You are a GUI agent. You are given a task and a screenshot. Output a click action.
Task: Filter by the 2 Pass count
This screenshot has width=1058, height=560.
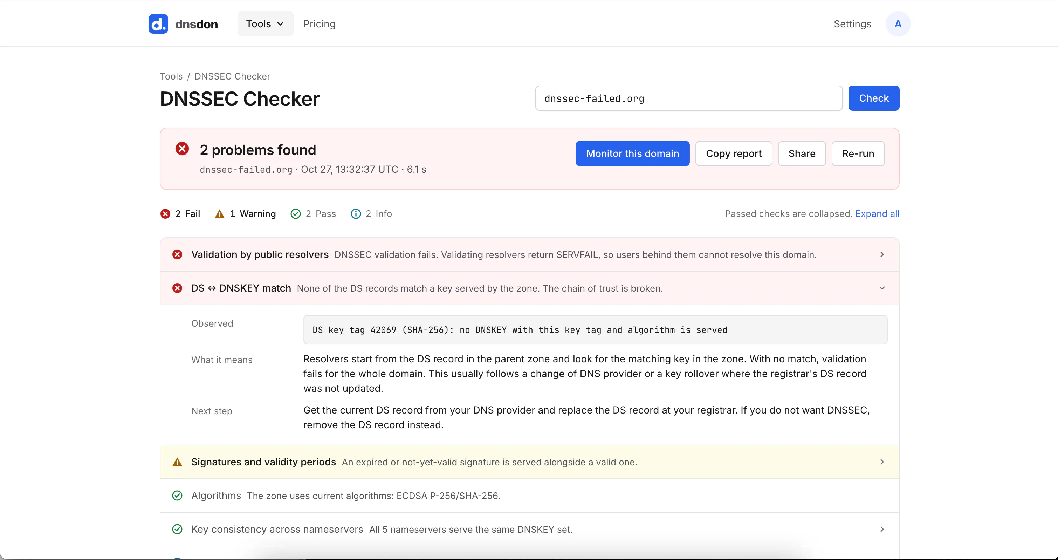click(x=313, y=214)
